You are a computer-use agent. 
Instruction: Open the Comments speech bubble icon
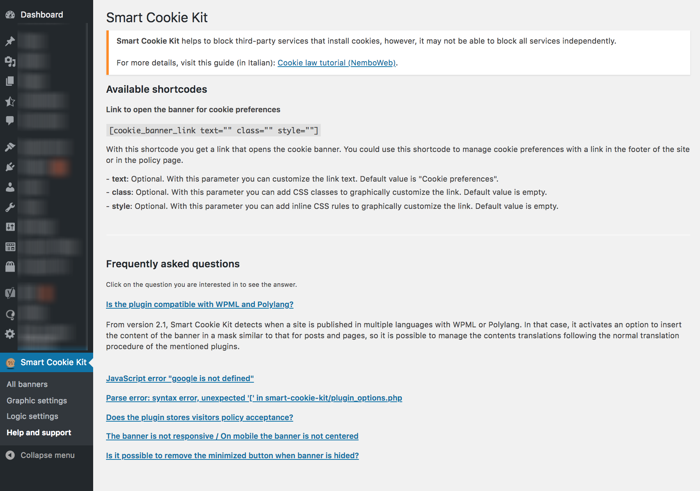[10, 121]
